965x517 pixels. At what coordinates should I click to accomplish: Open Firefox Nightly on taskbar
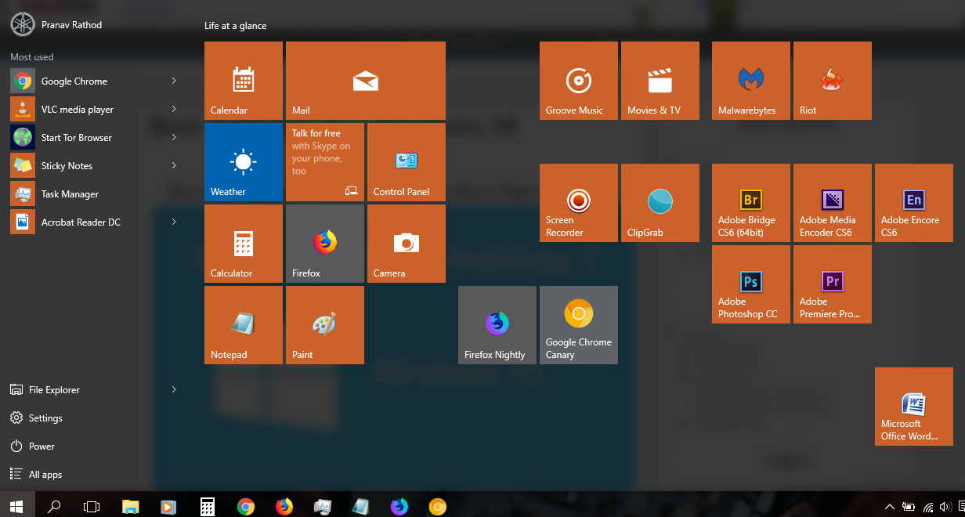click(x=399, y=507)
